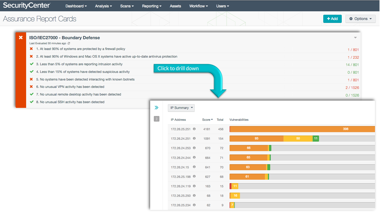
Task: Click the total value 154
Action: [221, 139]
